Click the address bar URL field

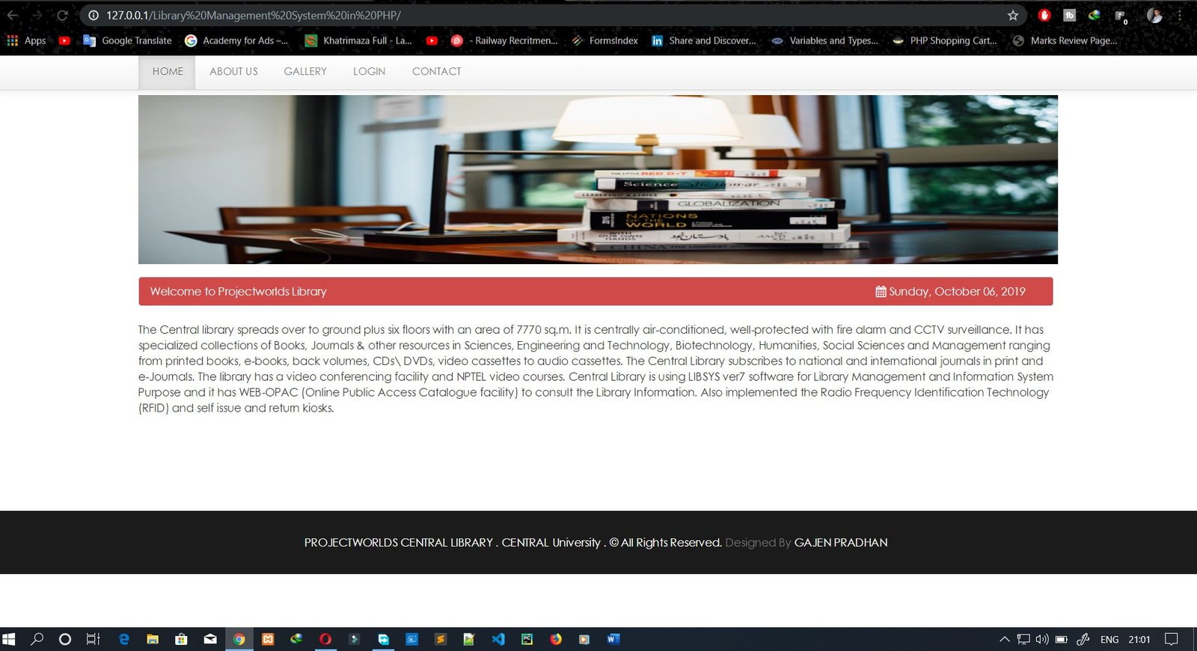click(524, 16)
